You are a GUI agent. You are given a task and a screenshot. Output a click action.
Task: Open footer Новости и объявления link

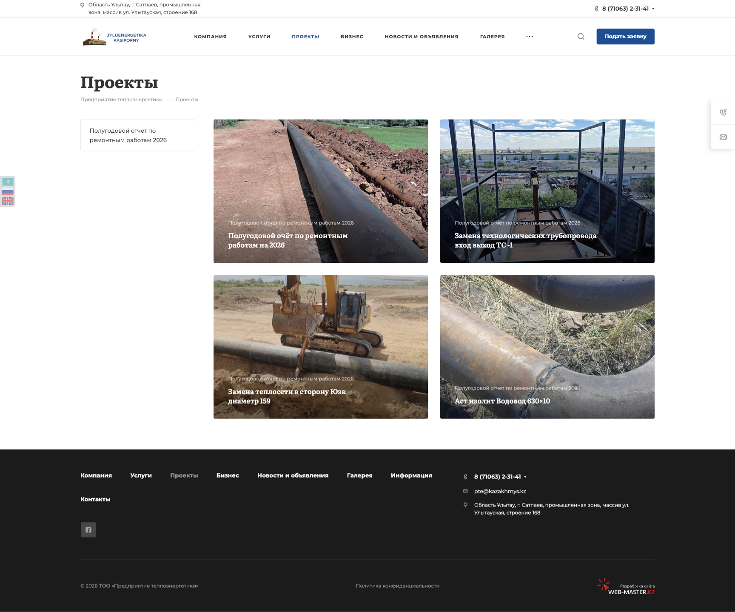293,475
